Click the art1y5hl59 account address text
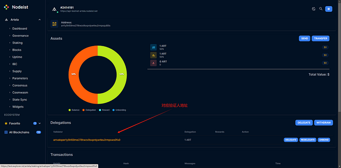The width and height of the screenshot is (341, 168). 86,26
